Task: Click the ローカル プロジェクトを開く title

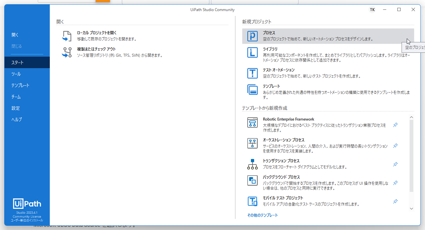Action: tap(97, 33)
